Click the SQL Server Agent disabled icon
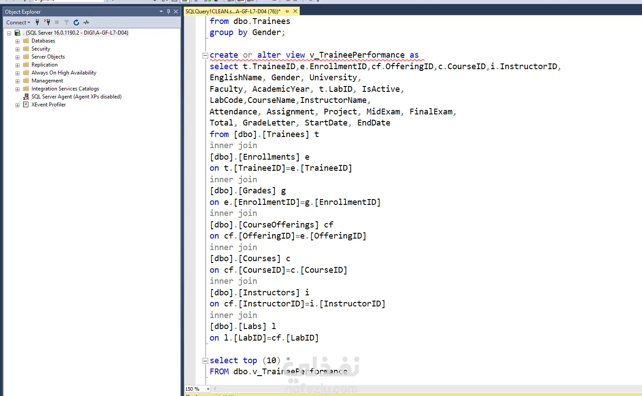 point(26,97)
